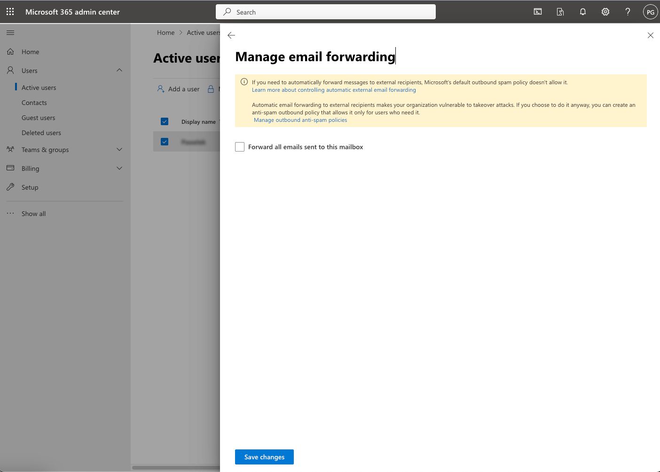The height and width of the screenshot is (472, 660).
Task: Click the Users person icon in sidebar
Action: point(10,70)
